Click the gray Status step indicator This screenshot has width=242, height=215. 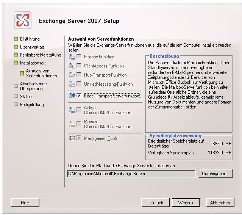(x=16, y=96)
